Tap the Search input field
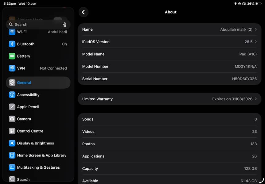This screenshot has width=265, height=184. click(38, 25)
